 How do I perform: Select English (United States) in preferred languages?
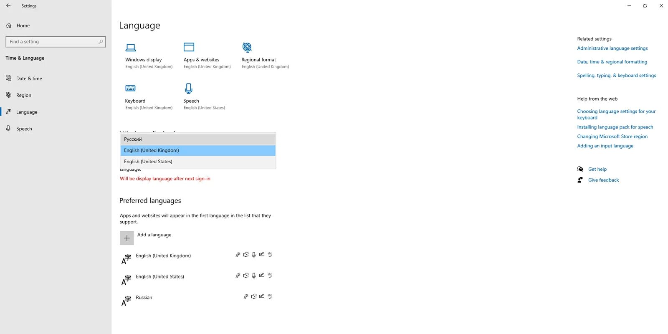[x=160, y=276]
